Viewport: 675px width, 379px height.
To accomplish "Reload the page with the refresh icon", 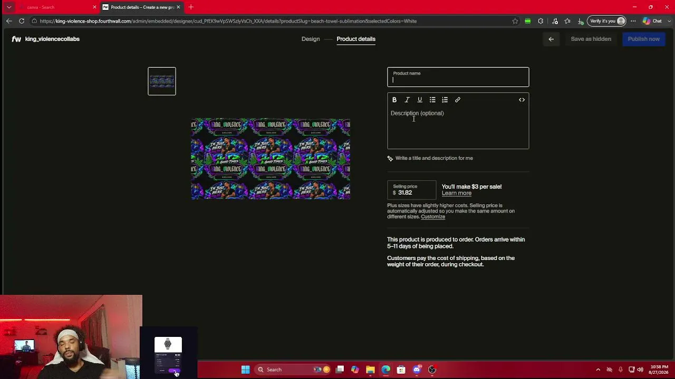I will tap(22, 21).
